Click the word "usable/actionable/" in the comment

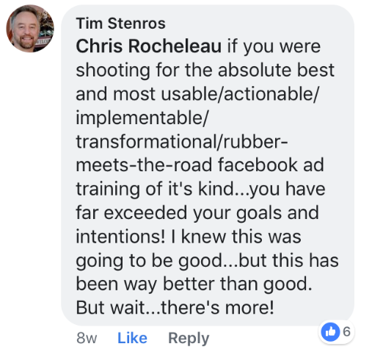240,94
